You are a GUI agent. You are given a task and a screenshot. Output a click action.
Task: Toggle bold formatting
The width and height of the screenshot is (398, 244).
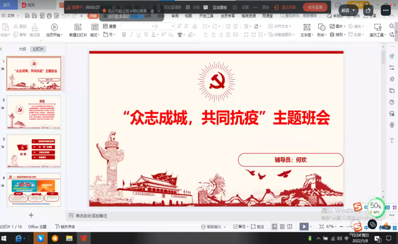tap(124, 35)
